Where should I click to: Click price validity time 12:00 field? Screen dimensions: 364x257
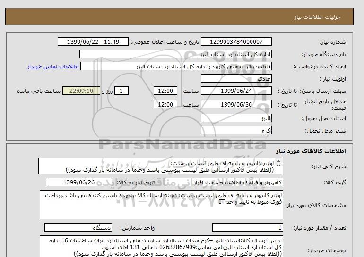point(165,104)
